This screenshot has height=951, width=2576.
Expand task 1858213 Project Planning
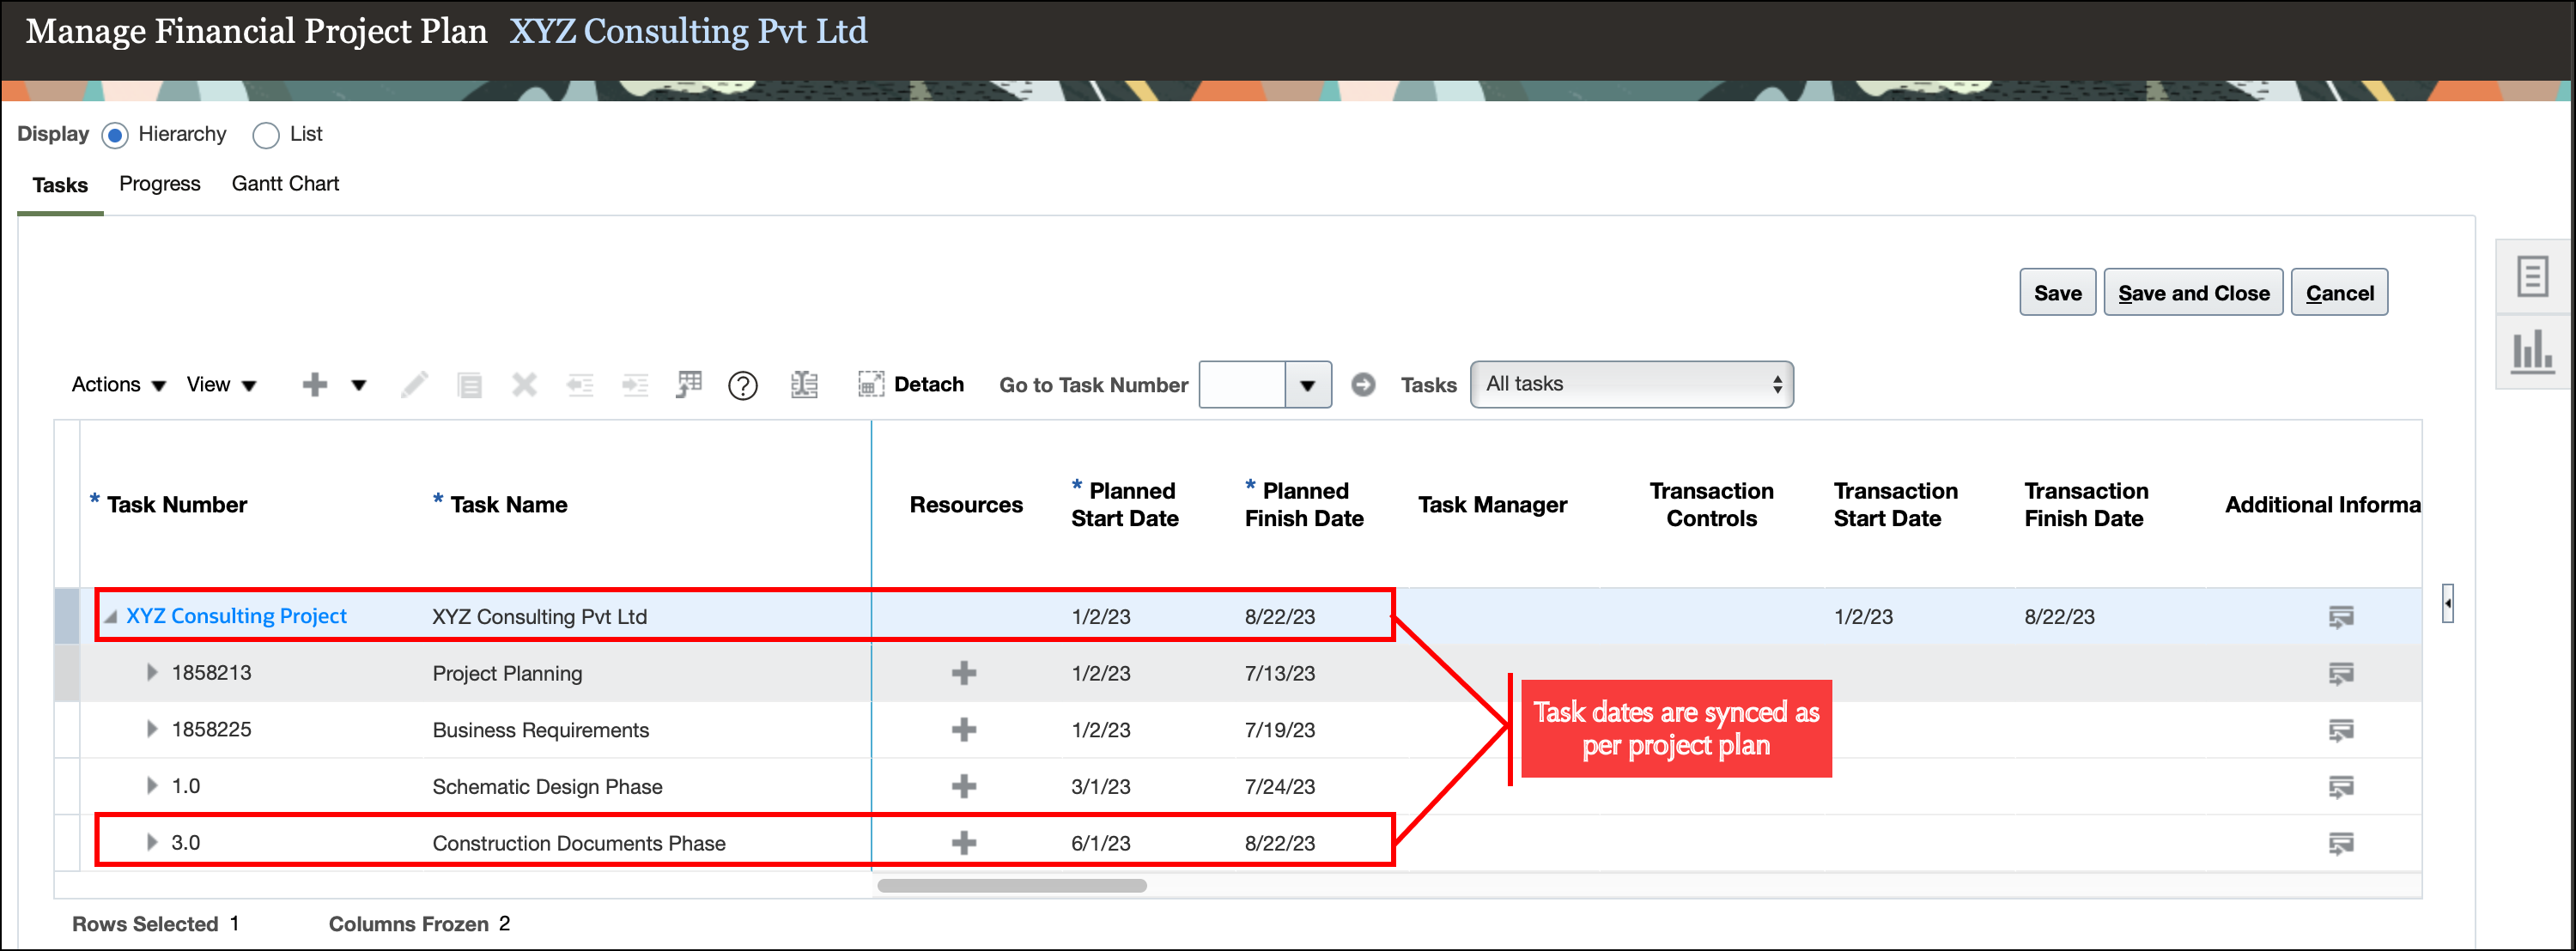coord(152,673)
